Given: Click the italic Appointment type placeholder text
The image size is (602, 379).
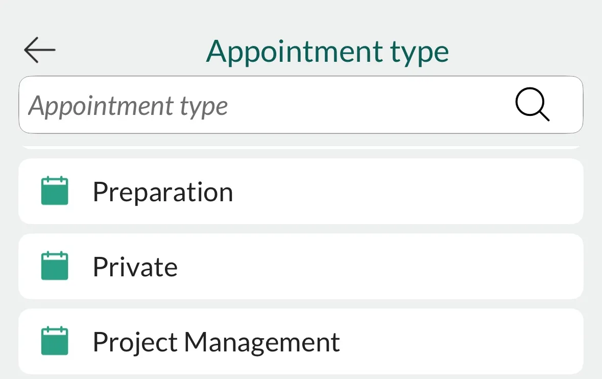Looking at the screenshot, I should click(x=128, y=106).
